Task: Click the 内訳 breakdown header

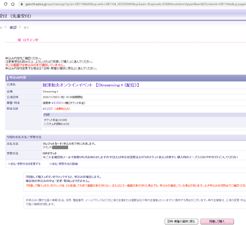Action: point(47,114)
